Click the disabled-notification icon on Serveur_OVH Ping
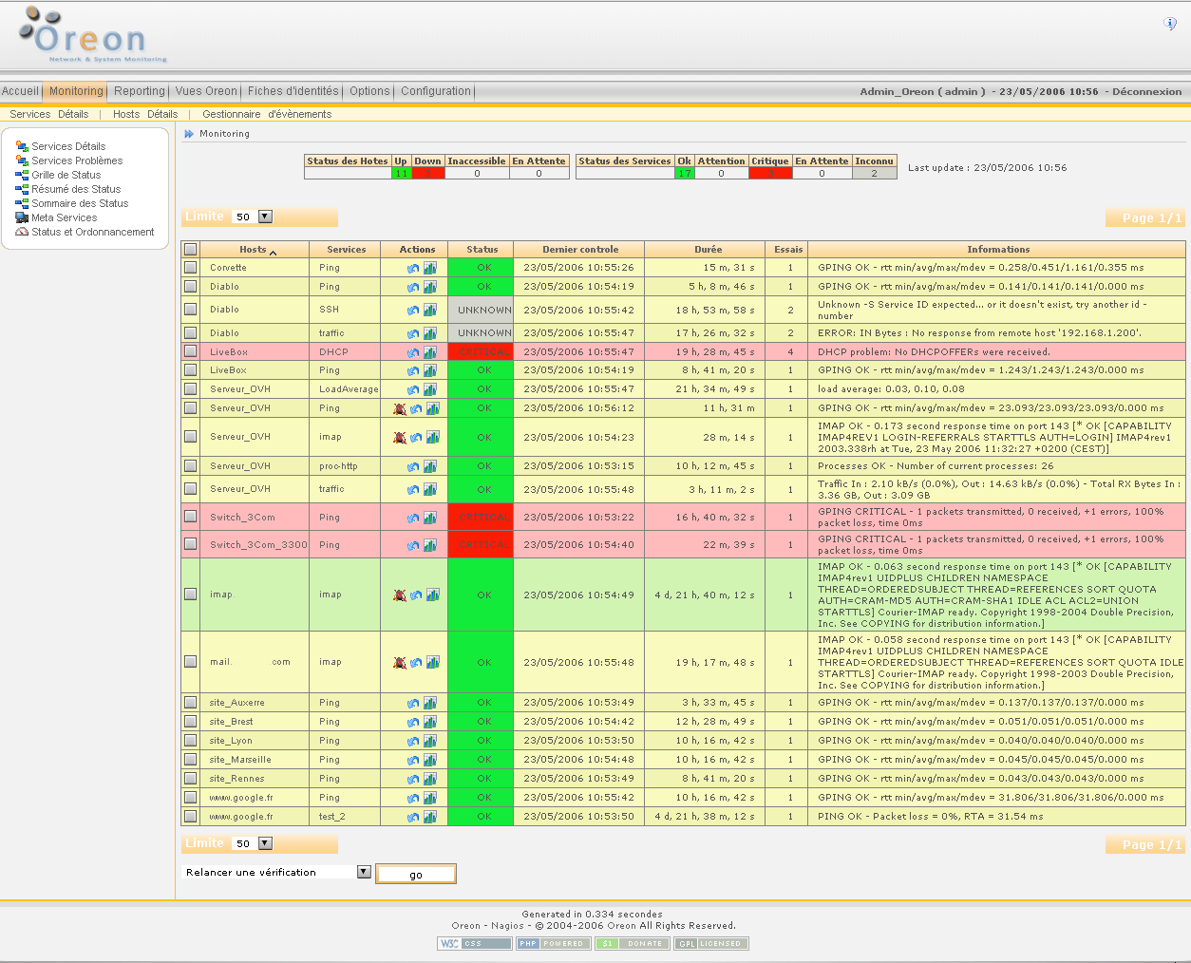The image size is (1191, 963). (400, 408)
